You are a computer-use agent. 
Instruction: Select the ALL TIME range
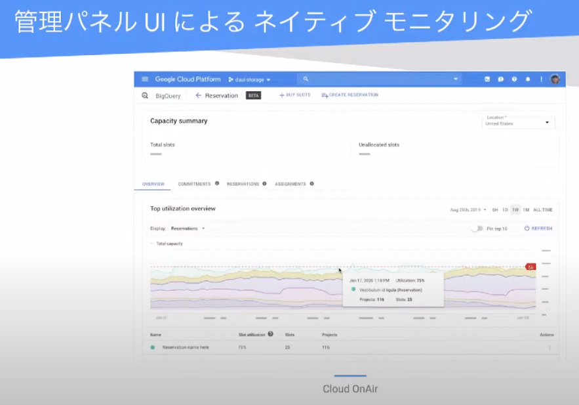543,210
